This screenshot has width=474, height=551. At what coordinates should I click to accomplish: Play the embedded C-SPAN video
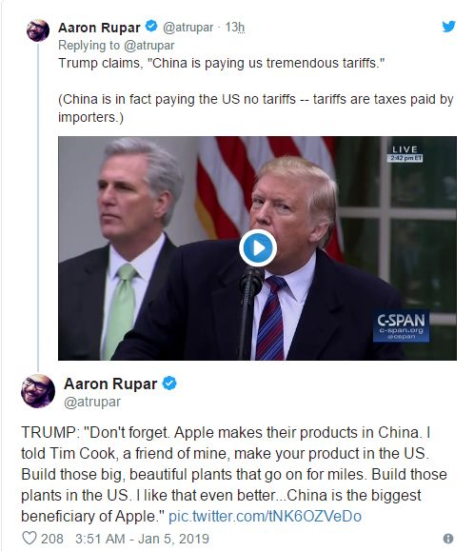258,248
